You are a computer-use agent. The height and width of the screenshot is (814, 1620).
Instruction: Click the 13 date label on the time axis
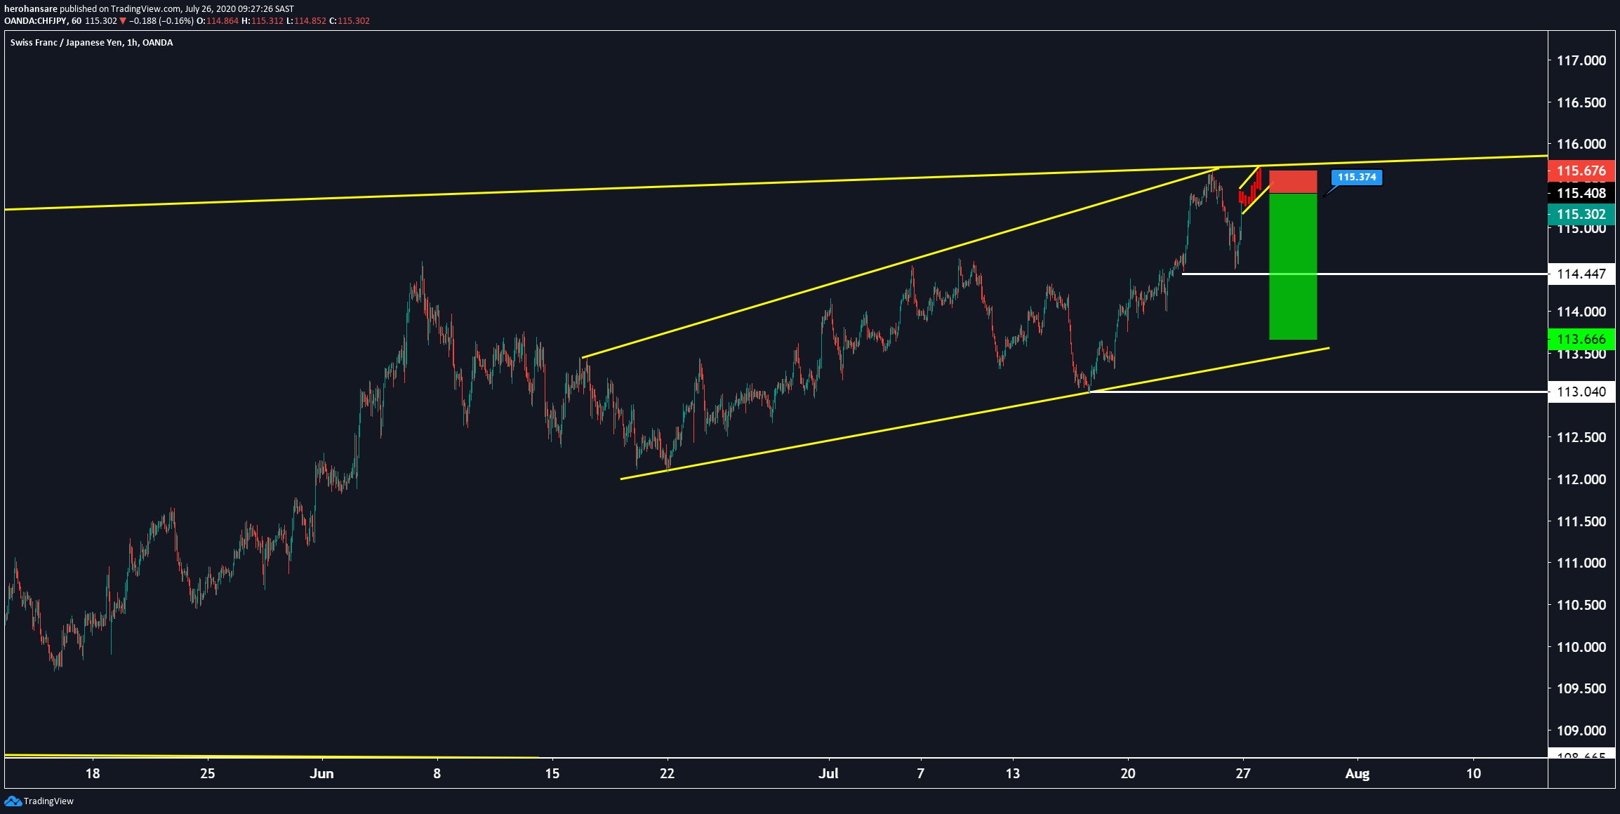[x=1012, y=773]
